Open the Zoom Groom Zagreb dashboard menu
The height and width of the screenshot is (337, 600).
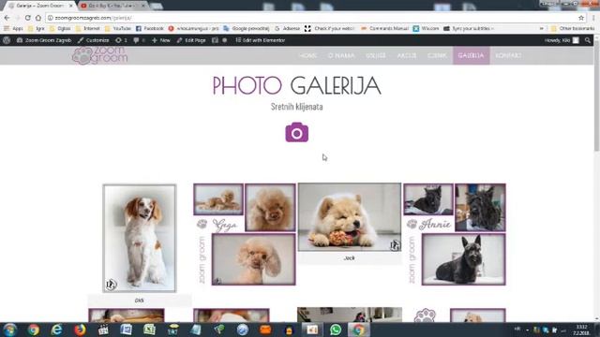coord(44,40)
